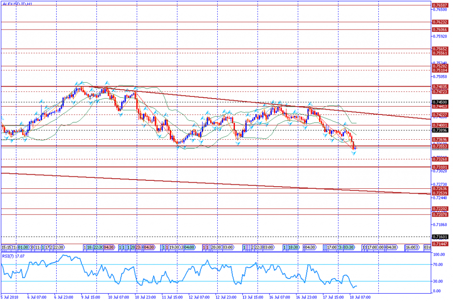Image resolution: width=453 pixels, height=302 pixels.
Task: Select the 13 Jul 15:00 time label
Action: (x=253, y=297)
